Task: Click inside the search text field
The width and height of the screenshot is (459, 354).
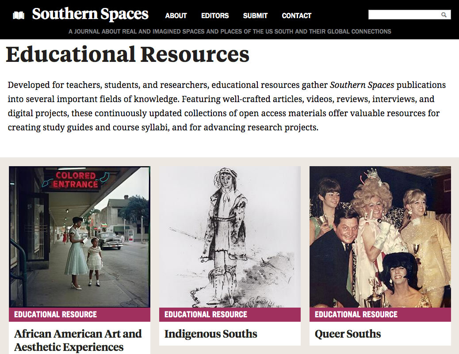Action: coord(404,15)
